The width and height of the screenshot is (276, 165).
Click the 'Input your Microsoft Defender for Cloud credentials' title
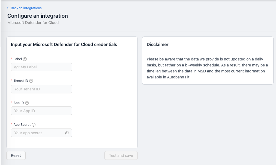(x=64, y=44)
